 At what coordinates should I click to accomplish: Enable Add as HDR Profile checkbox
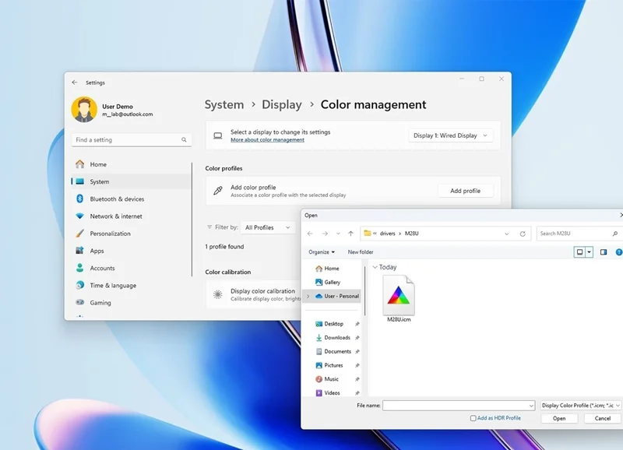(x=473, y=418)
